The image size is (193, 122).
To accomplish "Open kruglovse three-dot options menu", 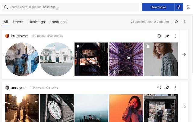I will pos(176,36).
